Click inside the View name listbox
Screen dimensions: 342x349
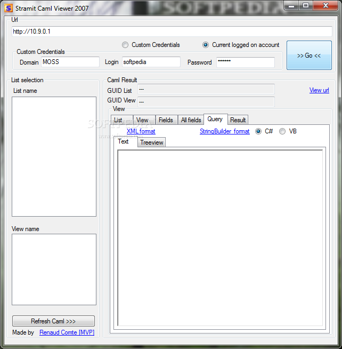pos(54,269)
